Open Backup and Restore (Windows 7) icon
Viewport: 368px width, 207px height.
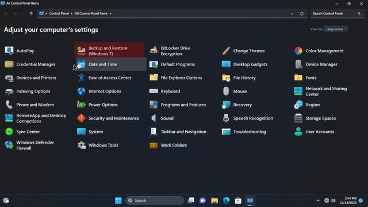point(81,51)
